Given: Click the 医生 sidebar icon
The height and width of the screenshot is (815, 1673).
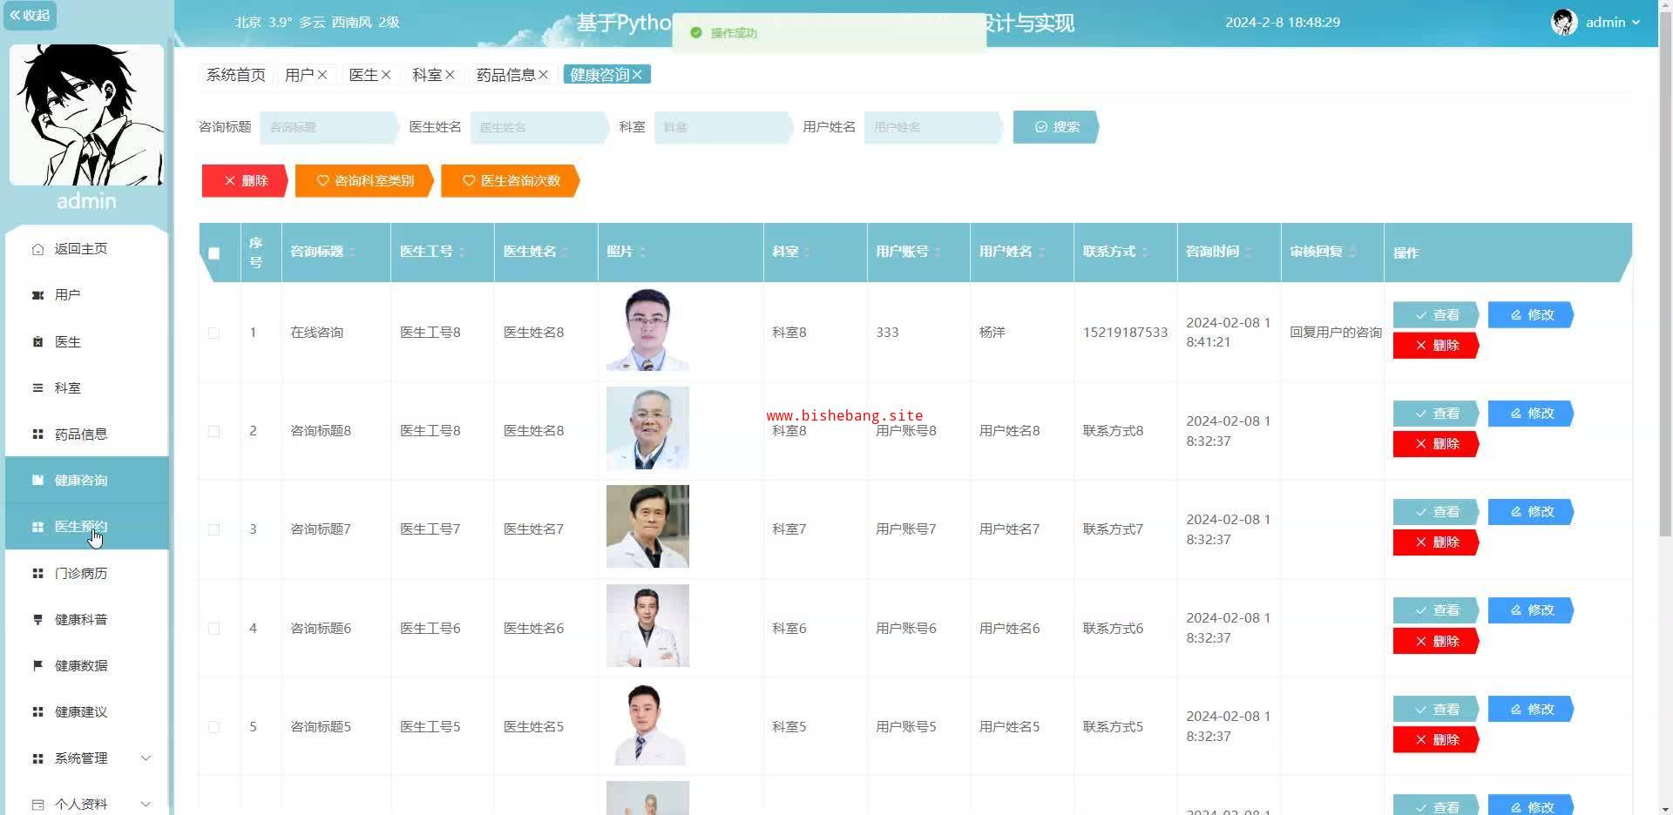Looking at the screenshot, I should 37,341.
